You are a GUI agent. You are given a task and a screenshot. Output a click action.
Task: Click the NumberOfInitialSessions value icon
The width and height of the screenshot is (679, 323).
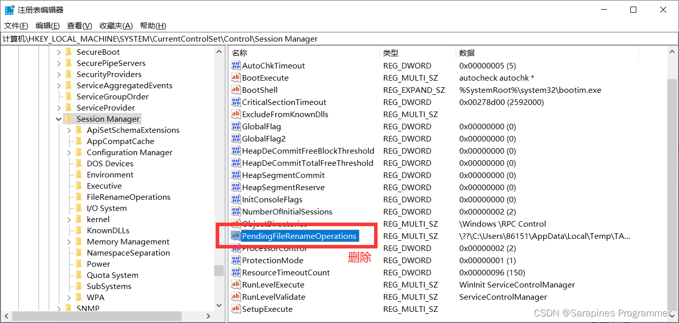pyautogui.click(x=235, y=211)
